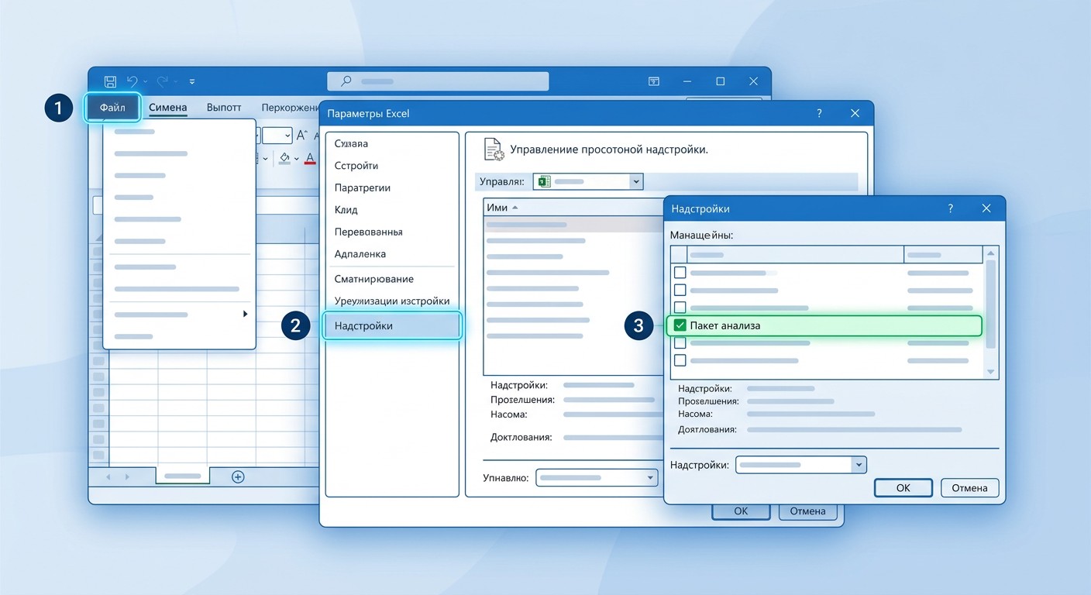Click the help question mark in Параметры Excel
Image resolution: width=1091 pixels, height=595 pixels.
click(819, 113)
